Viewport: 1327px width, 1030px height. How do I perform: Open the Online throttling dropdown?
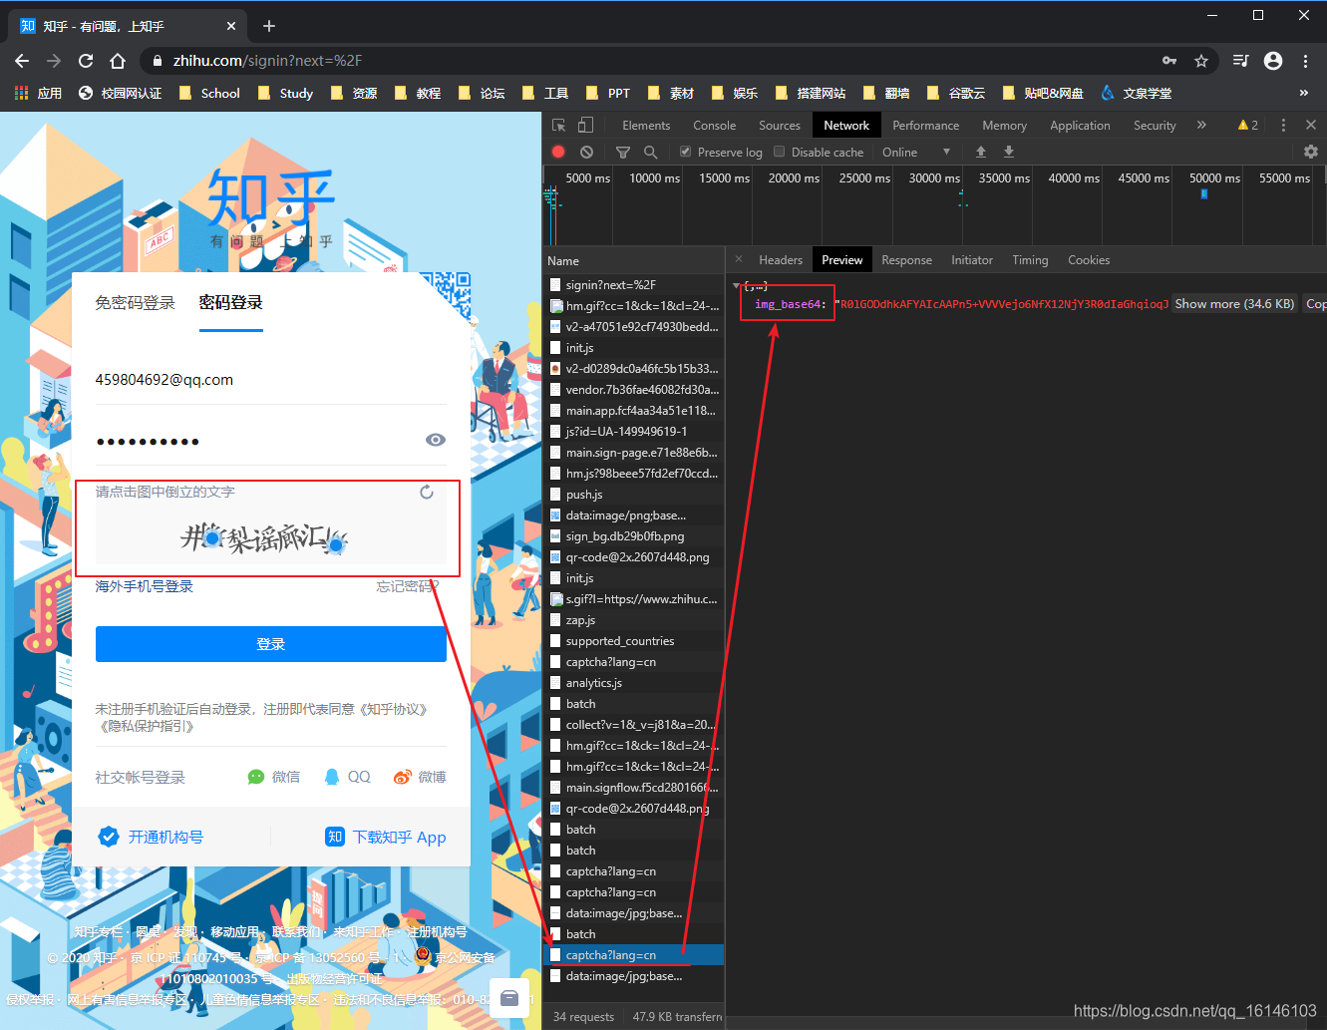(916, 152)
